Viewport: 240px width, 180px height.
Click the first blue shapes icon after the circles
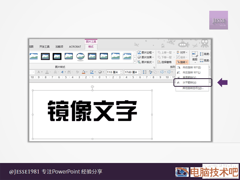(162, 72)
